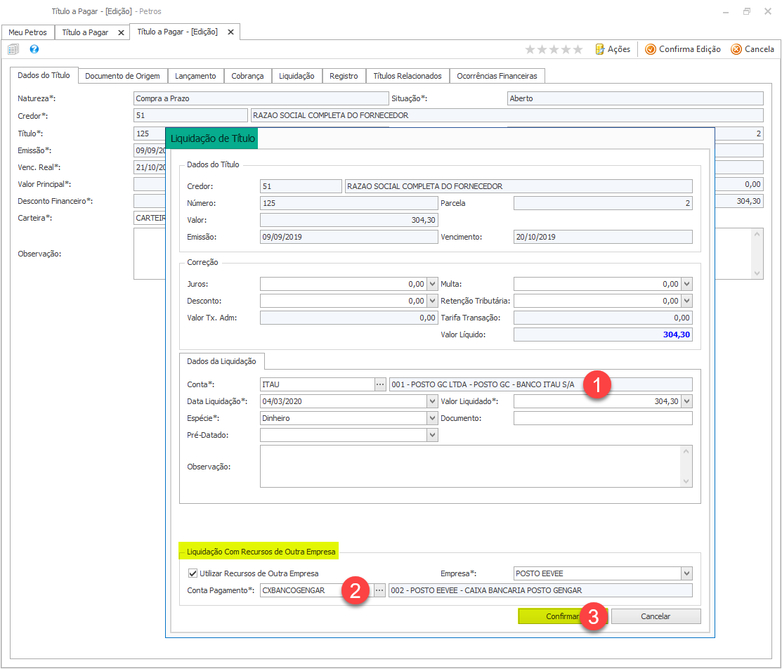This screenshot has height=669, width=782.
Task: Click the Valor Tx. Adm value field
Action: [349, 318]
